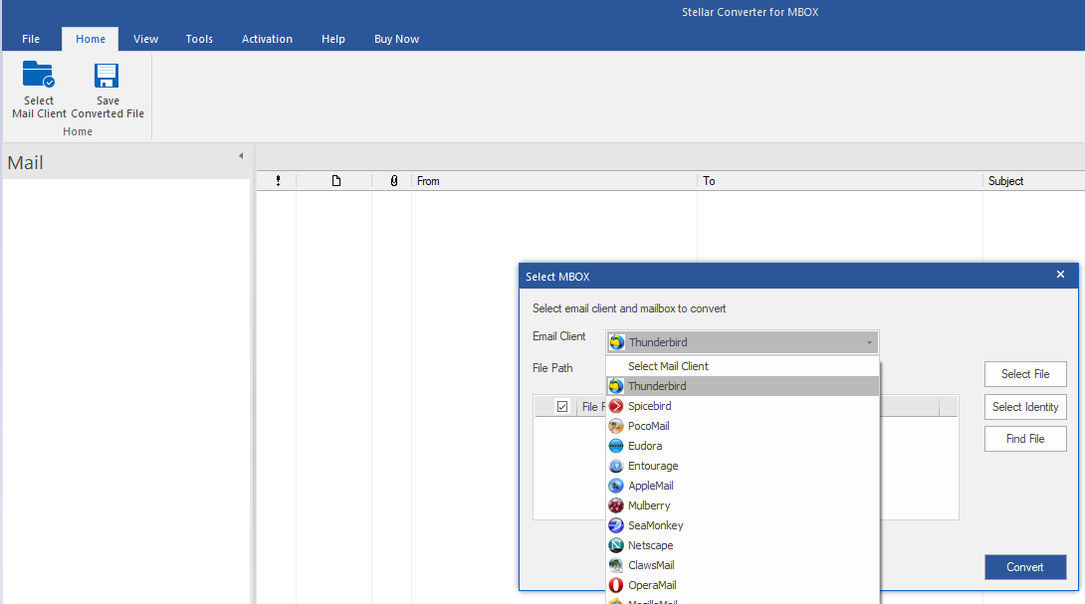Click the Thunderbird icon in the dropdown list
1085x604 pixels.
(x=616, y=386)
